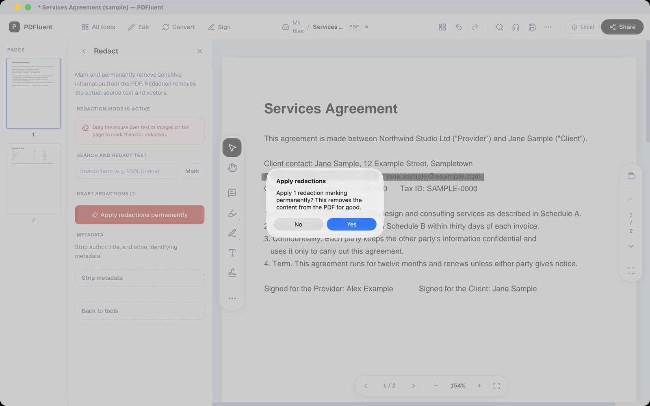Open the top bar more options
This screenshot has width=650, height=406.
pyautogui.click(x=548, y=27)
